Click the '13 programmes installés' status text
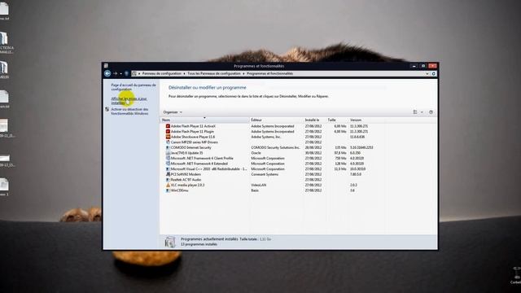 tap(199, 244)
